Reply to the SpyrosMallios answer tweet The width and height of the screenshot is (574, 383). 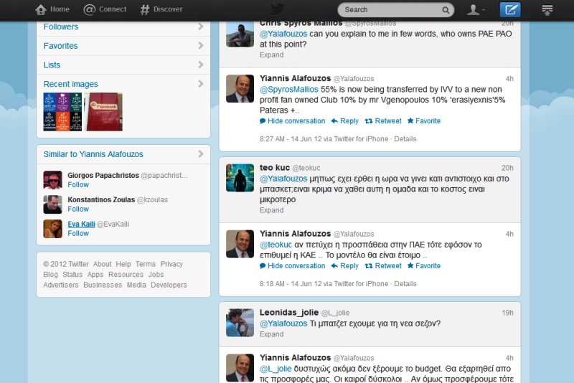click(344, 121)
